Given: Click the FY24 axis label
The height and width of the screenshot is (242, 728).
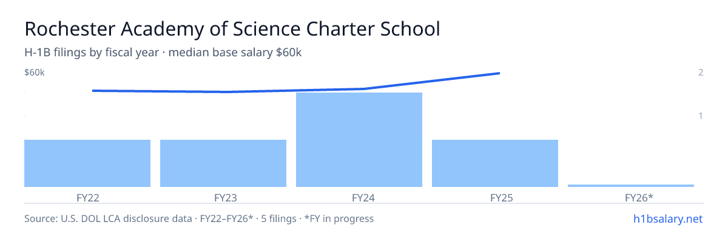Looking at the screenshot, I should (x=359, y=197).
